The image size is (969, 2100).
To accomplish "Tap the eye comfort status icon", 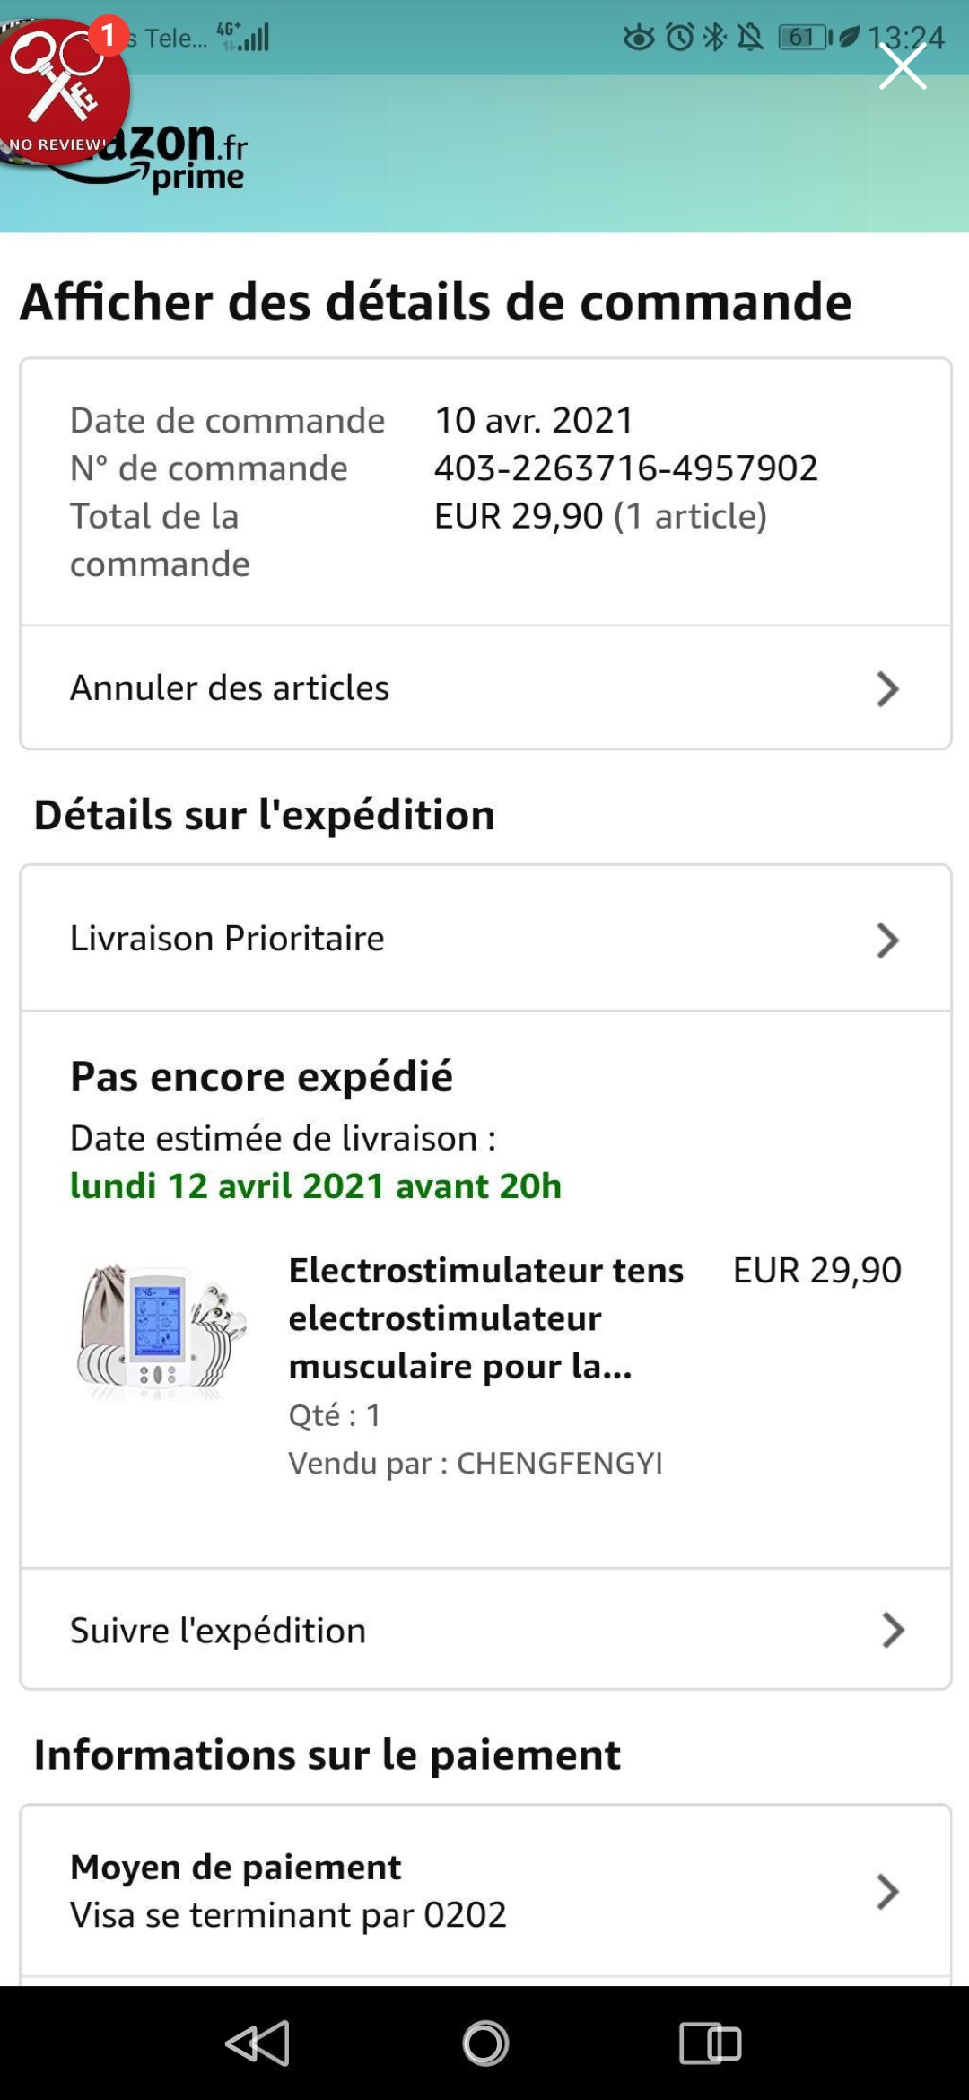I will click(639, 37).
